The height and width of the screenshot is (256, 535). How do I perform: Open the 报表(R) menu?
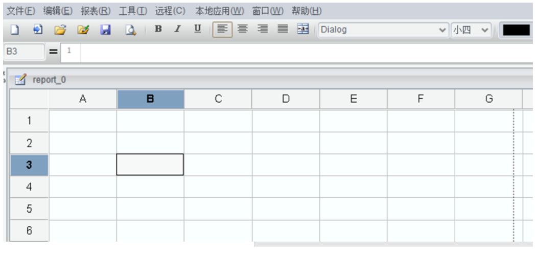[96, 11]
